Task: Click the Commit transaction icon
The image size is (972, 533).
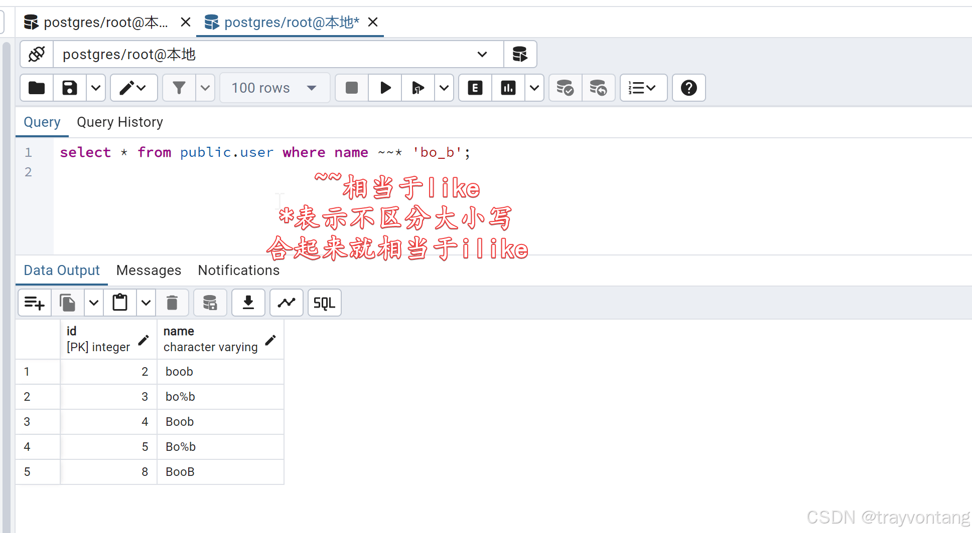Action: click(566, 88)
